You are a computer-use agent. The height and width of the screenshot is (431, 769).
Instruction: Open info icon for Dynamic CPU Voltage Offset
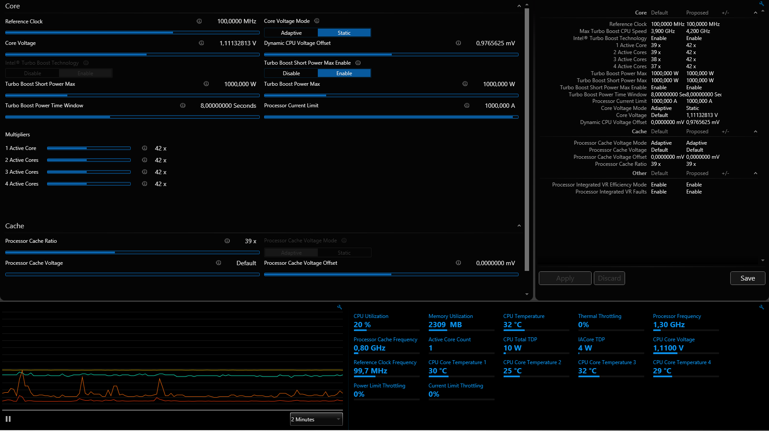(458, 43)
